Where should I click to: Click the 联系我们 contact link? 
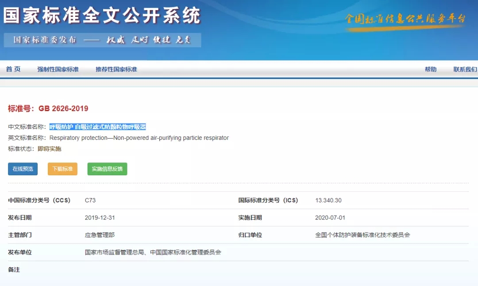(x=463, y=69)
